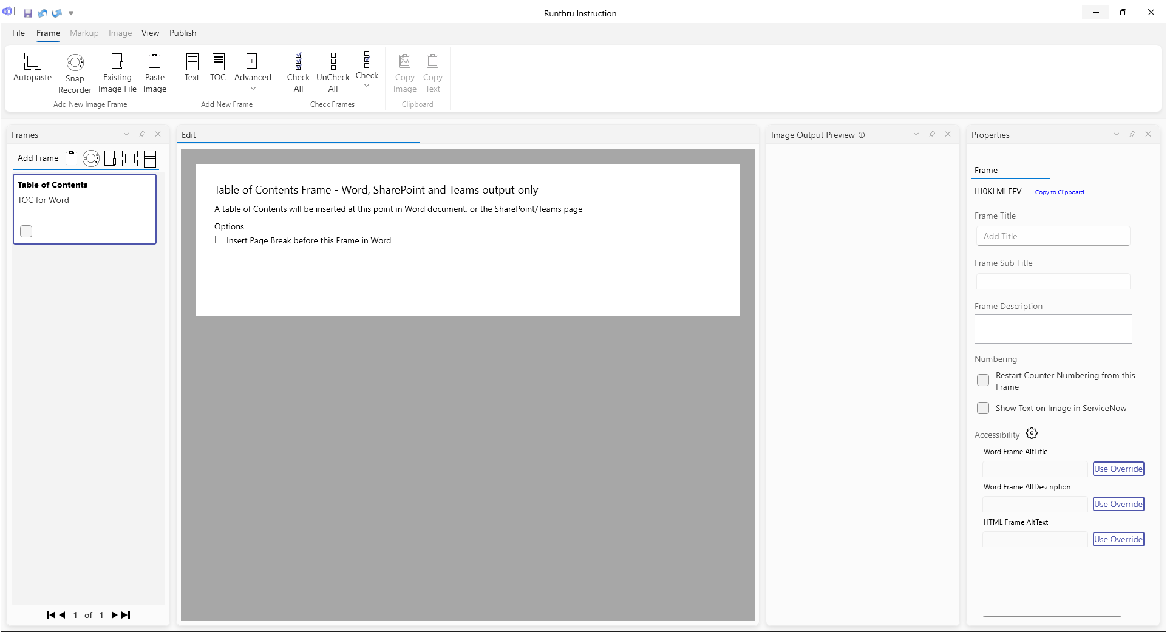Click Check All frames

(x=298, y=62)
